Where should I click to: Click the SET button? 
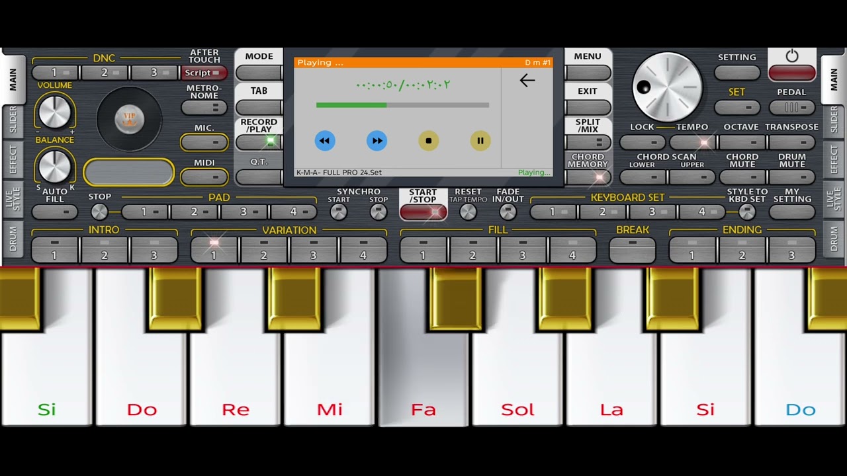pos(737,107)
